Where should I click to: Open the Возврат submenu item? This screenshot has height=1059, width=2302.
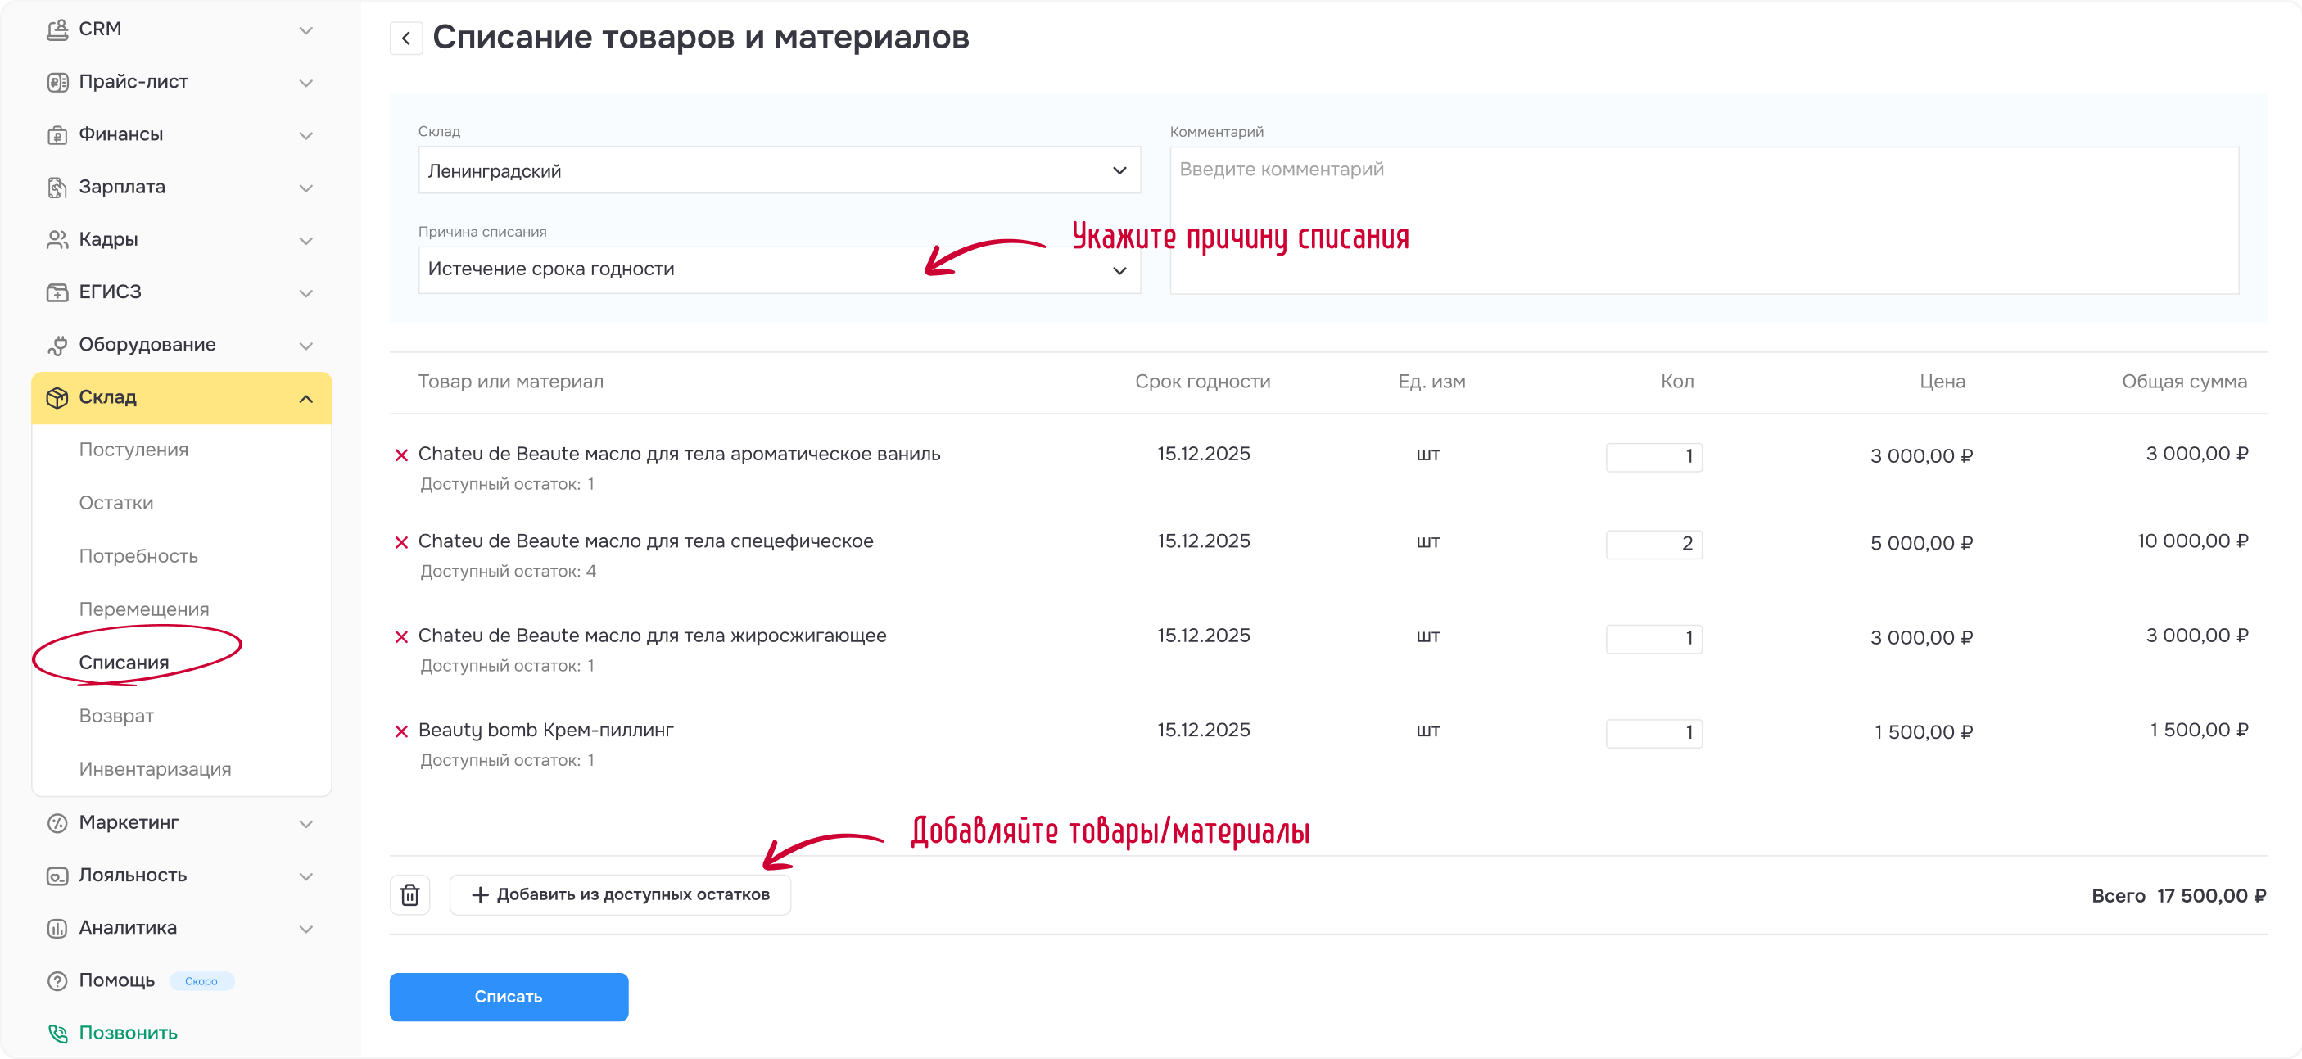click(116, 716)
